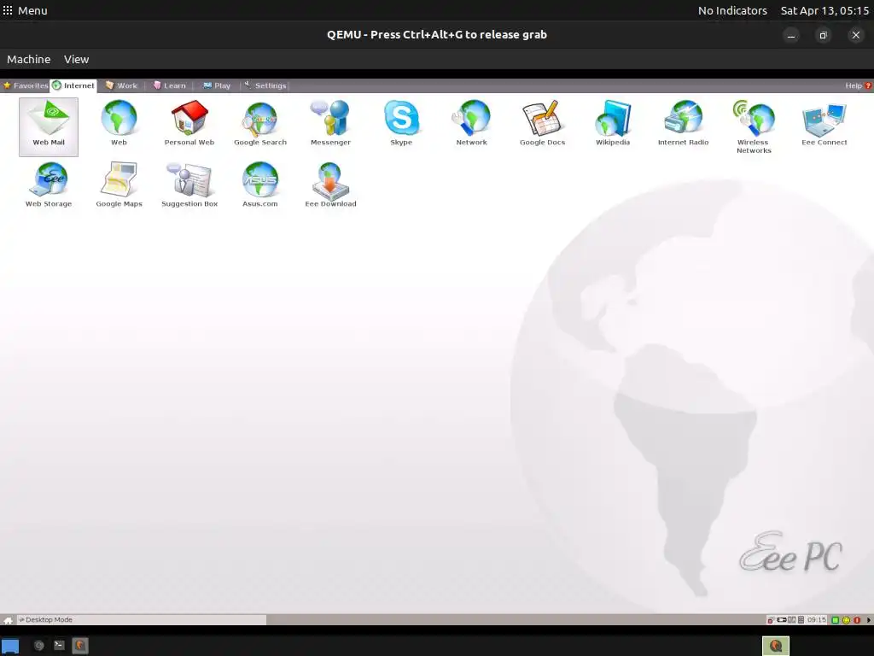Click the home icon in bottom panel

coord(8,620)
